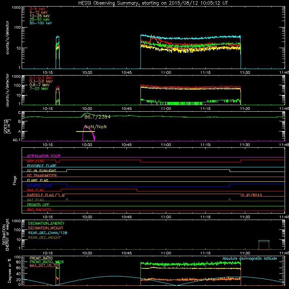Click the 0.3-0.8 MeV legend entry
Image resolution: width=289 pixels, height=289 pixels.
pyautogui.click(x=41, y=81)
